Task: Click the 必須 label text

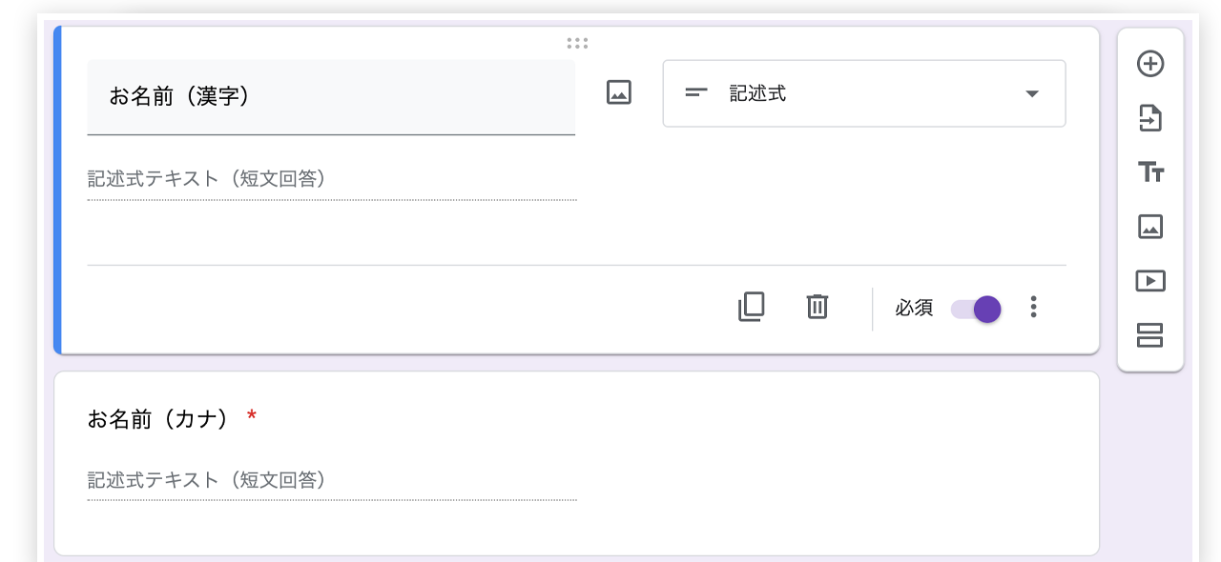Action: pos(914,309)
